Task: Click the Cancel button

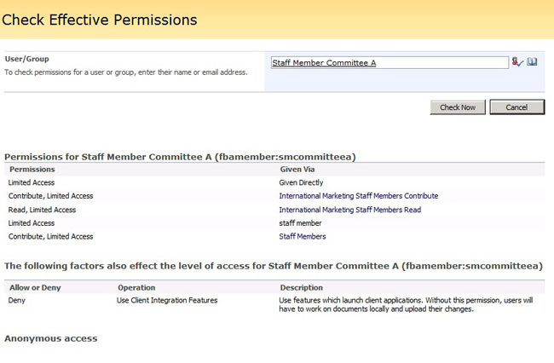Action: pos(516,107)
